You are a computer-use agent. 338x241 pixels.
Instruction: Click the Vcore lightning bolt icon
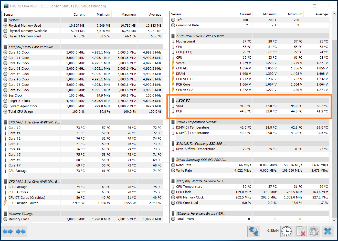[173, 63]
